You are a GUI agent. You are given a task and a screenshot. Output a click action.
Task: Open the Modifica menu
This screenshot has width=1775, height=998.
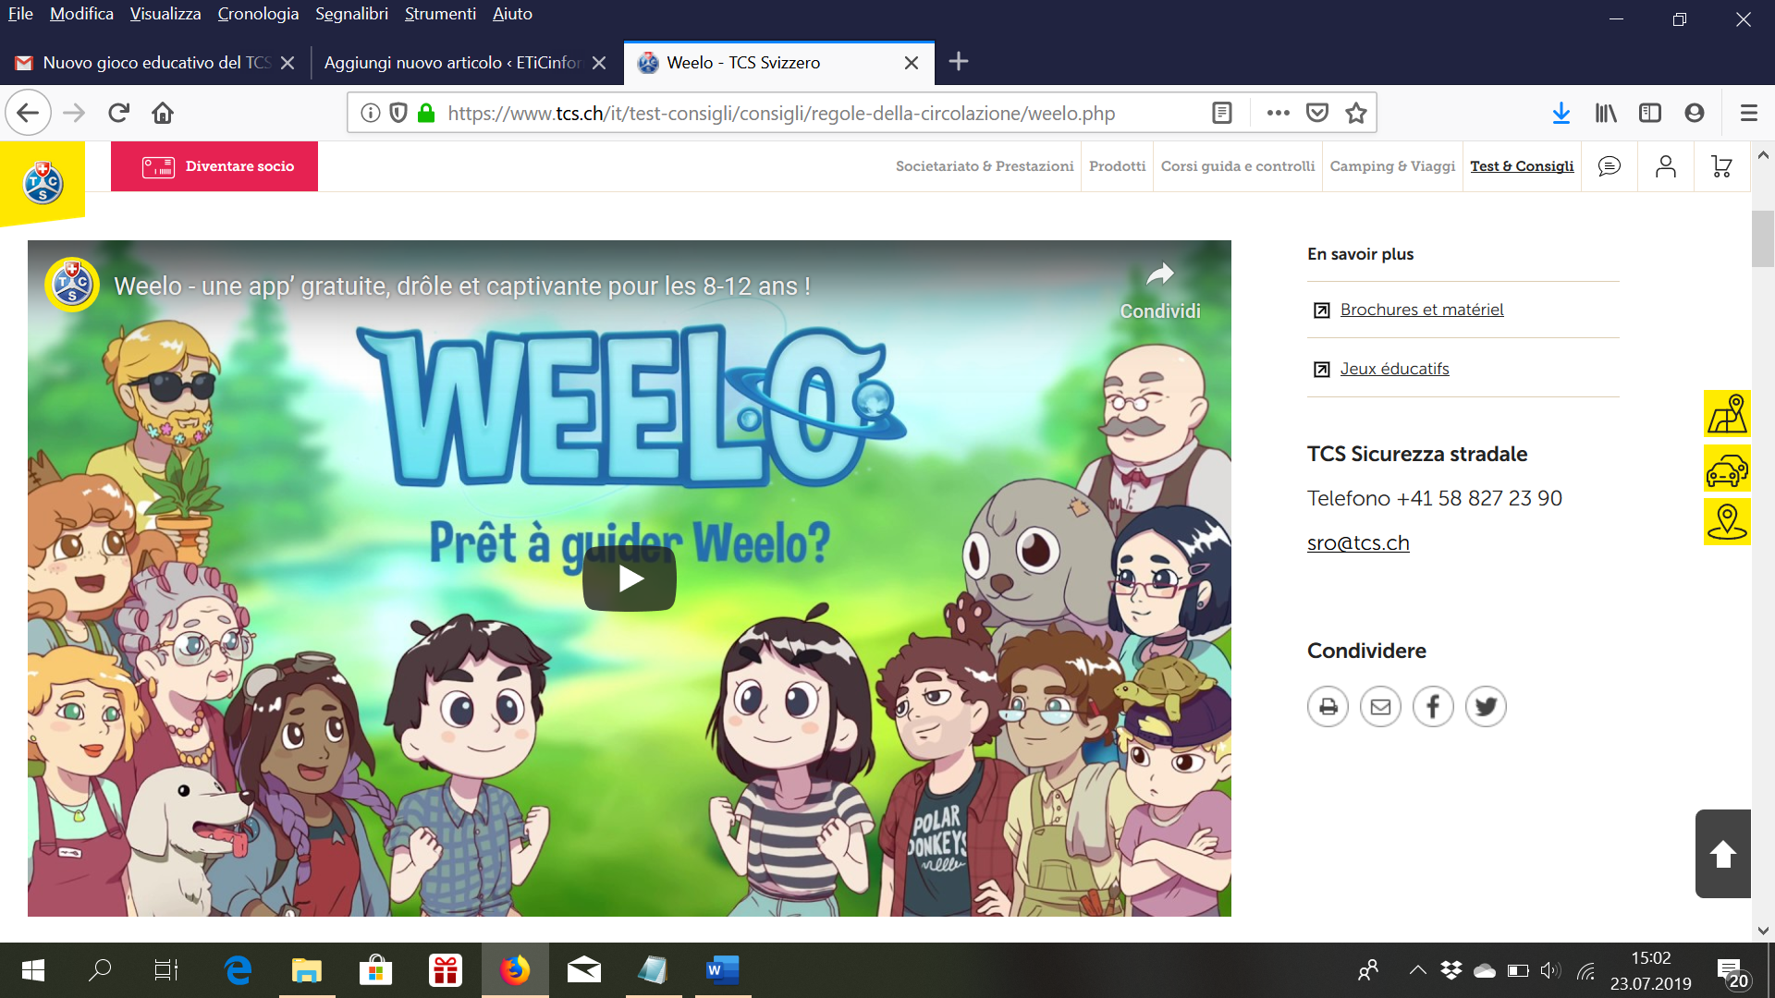click(x=81, y=14)
